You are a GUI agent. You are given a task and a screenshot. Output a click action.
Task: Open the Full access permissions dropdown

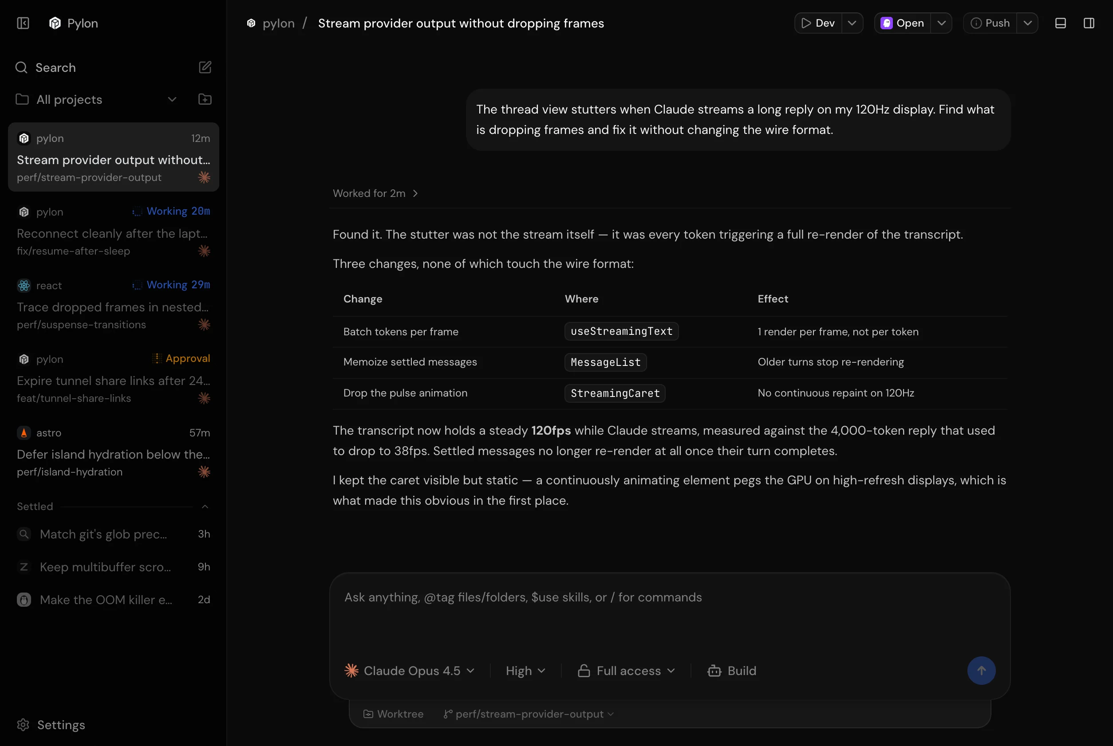pos(627,671)
